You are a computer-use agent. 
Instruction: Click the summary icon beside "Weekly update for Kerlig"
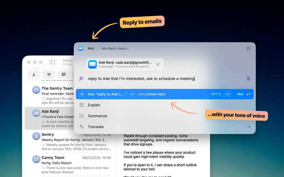pos(43,145)
